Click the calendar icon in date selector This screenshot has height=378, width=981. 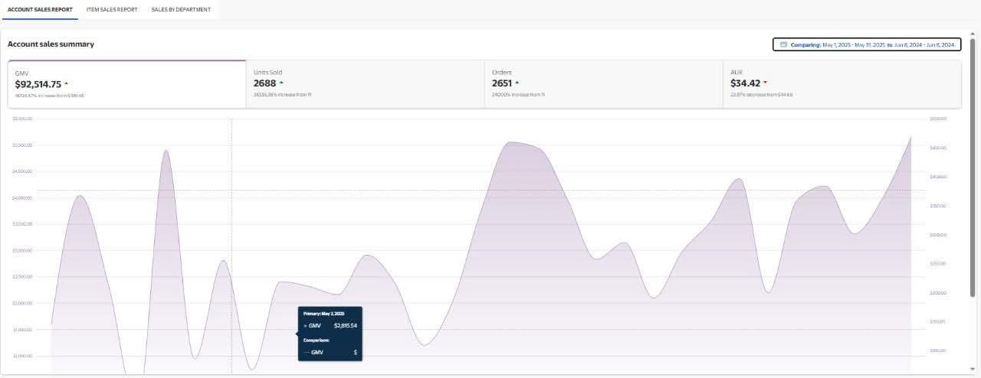click(783, 44)
